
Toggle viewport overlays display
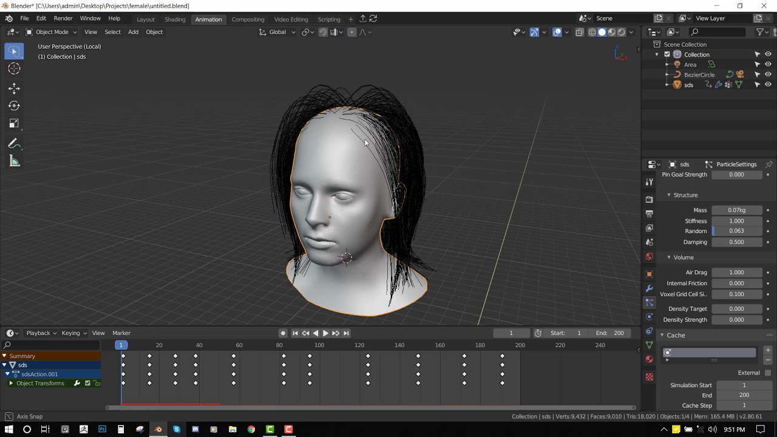pos(557,32)
